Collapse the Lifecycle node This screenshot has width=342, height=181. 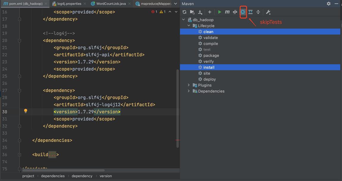(189, 26)
